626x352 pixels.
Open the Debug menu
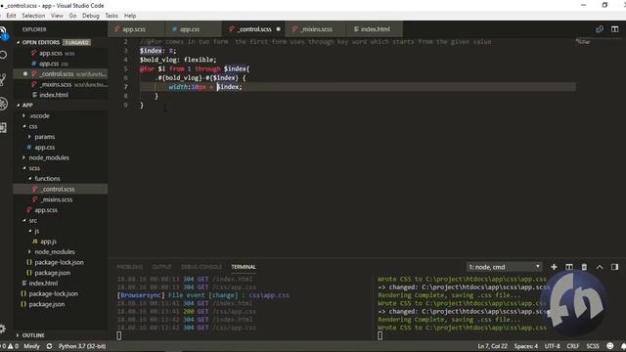91,16
